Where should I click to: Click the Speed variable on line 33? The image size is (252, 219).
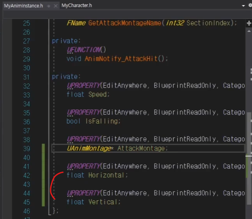pos(97,94)
